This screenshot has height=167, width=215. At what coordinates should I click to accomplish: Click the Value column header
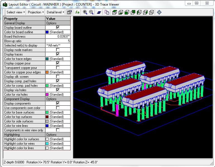(x=58, y=19)
